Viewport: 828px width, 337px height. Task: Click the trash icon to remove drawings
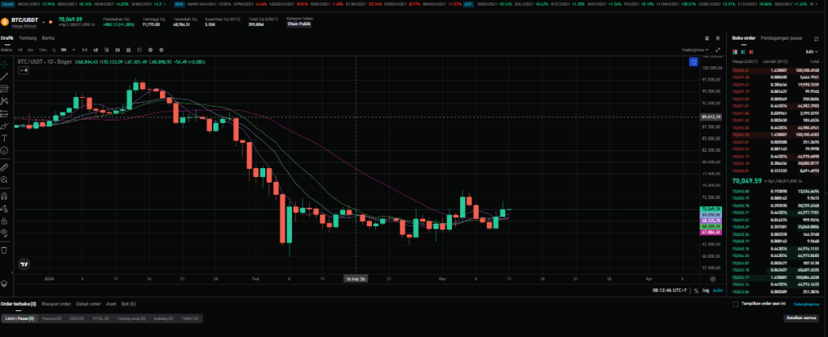[x=5, y=250]
